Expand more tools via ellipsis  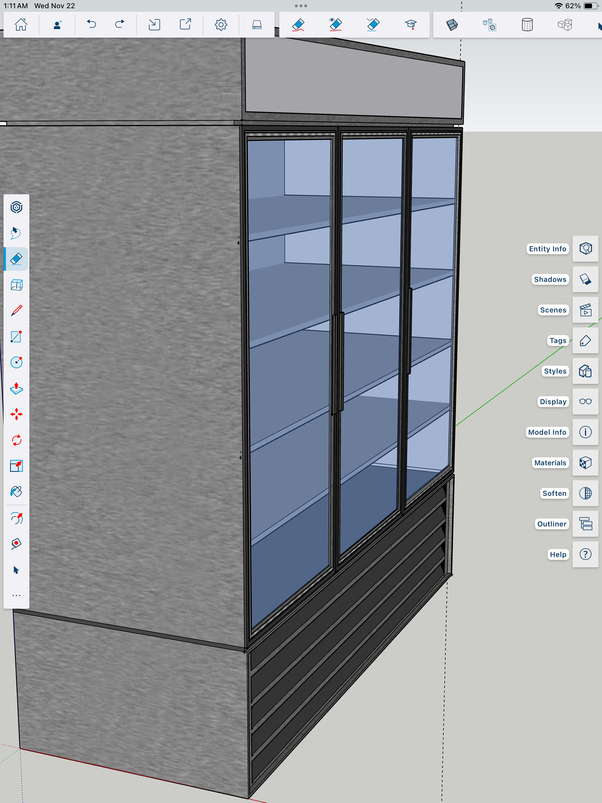click(x=16, y=595)
